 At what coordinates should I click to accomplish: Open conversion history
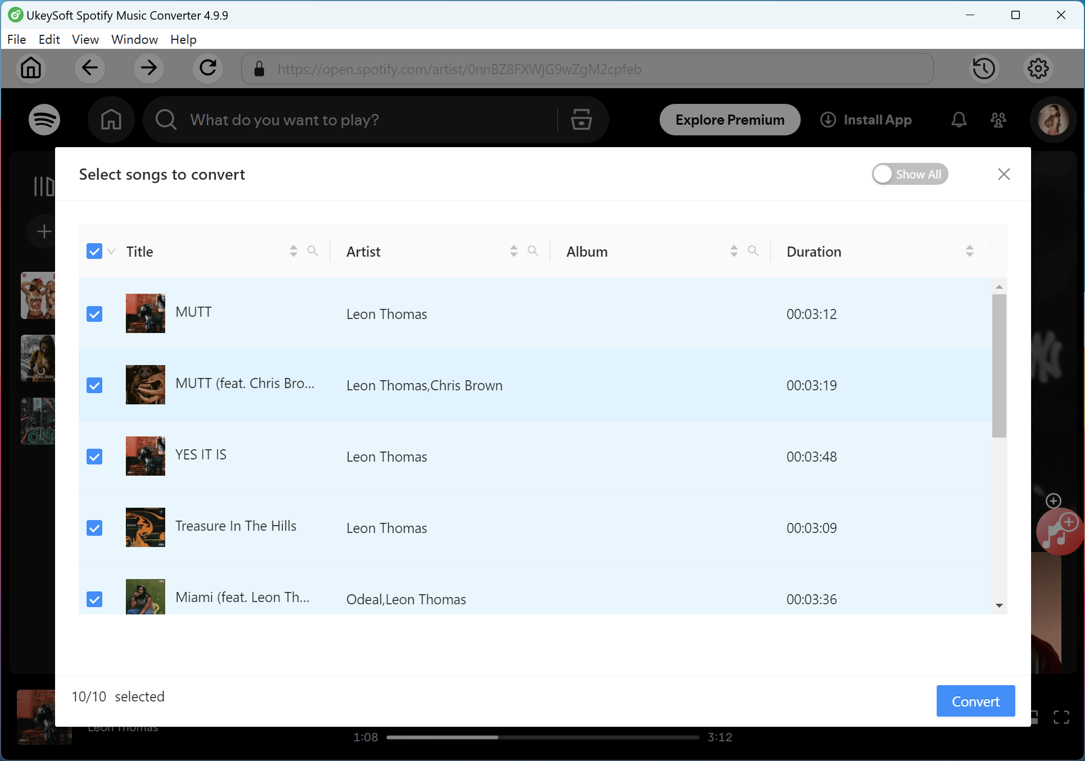click(984, 69)
